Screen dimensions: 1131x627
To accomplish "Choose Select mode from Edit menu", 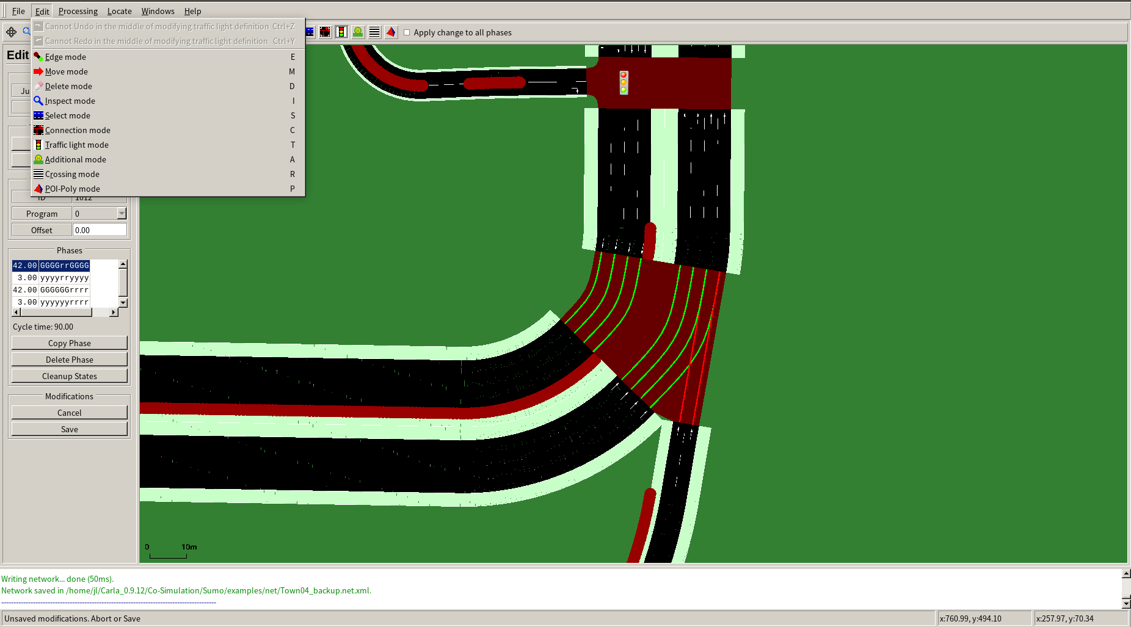I will 168,115.
